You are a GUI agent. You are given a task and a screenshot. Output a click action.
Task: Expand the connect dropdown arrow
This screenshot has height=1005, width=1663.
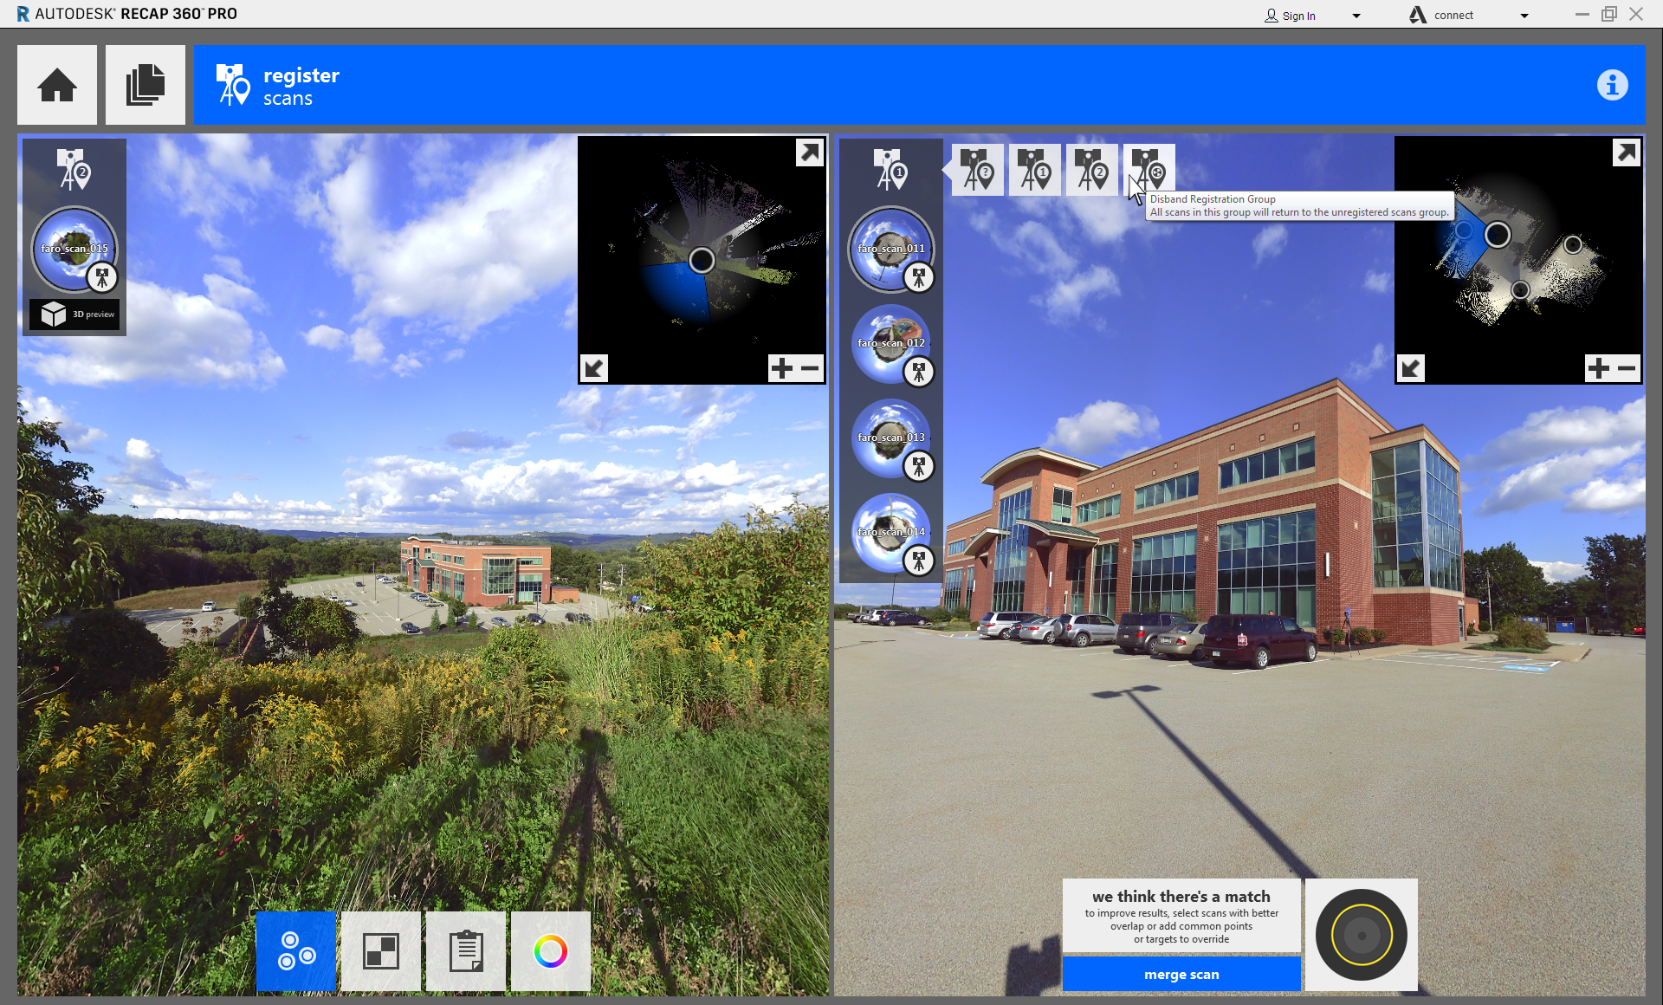pyautogui.click(x=1524, y=16)
